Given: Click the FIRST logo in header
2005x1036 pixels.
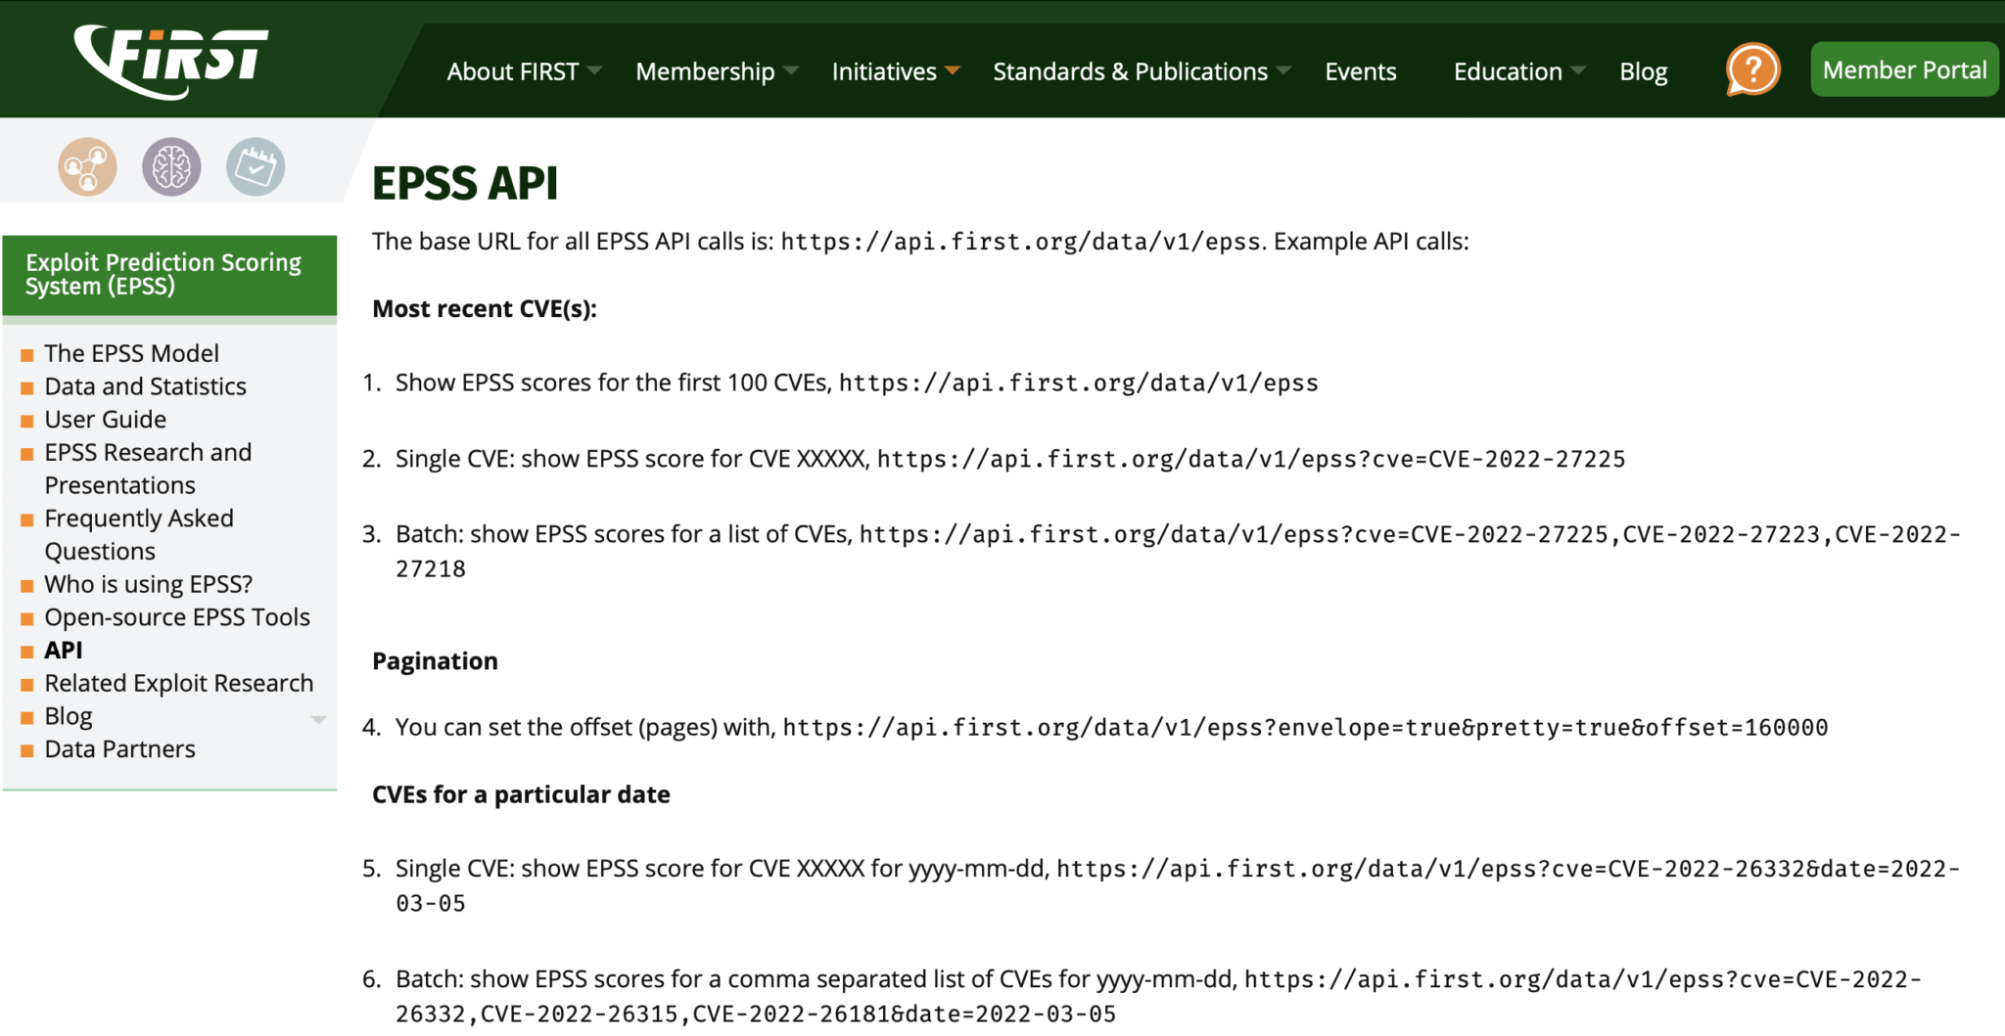Looking at the screenshot, I should [x=171, y=62].
